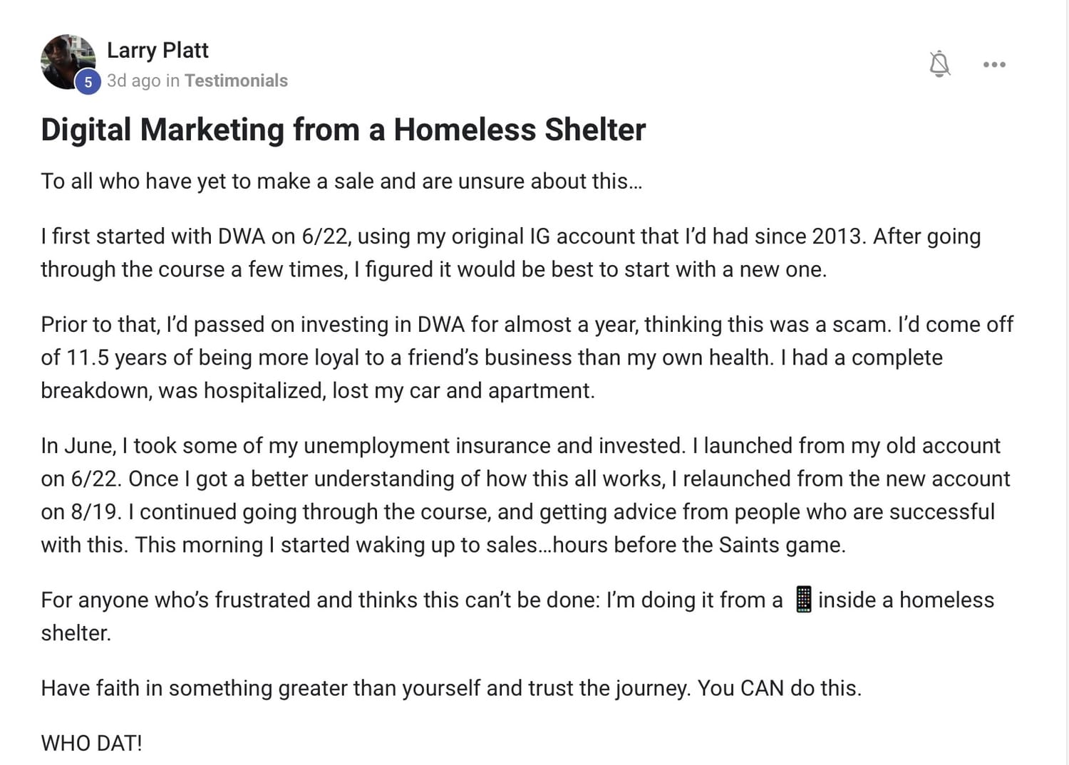Toggle the post notification bell
This screenshot has height=765, width=1069.
pos(939,64)
